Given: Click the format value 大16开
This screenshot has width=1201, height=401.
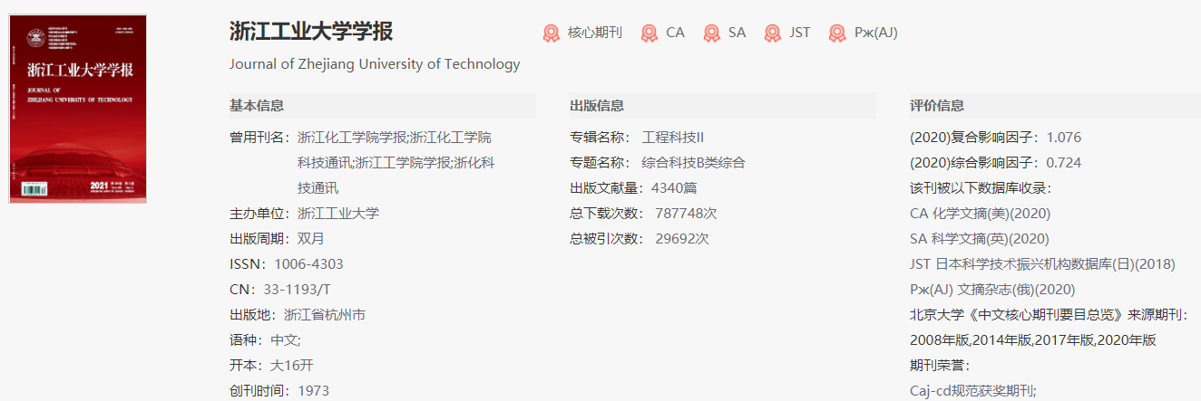Looking at the screenshot, I should [292, 366].
